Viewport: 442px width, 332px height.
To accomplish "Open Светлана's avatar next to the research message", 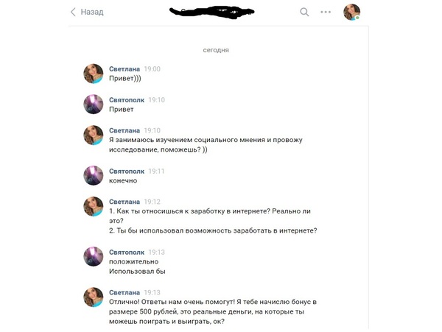I will (x=94, y=135).
